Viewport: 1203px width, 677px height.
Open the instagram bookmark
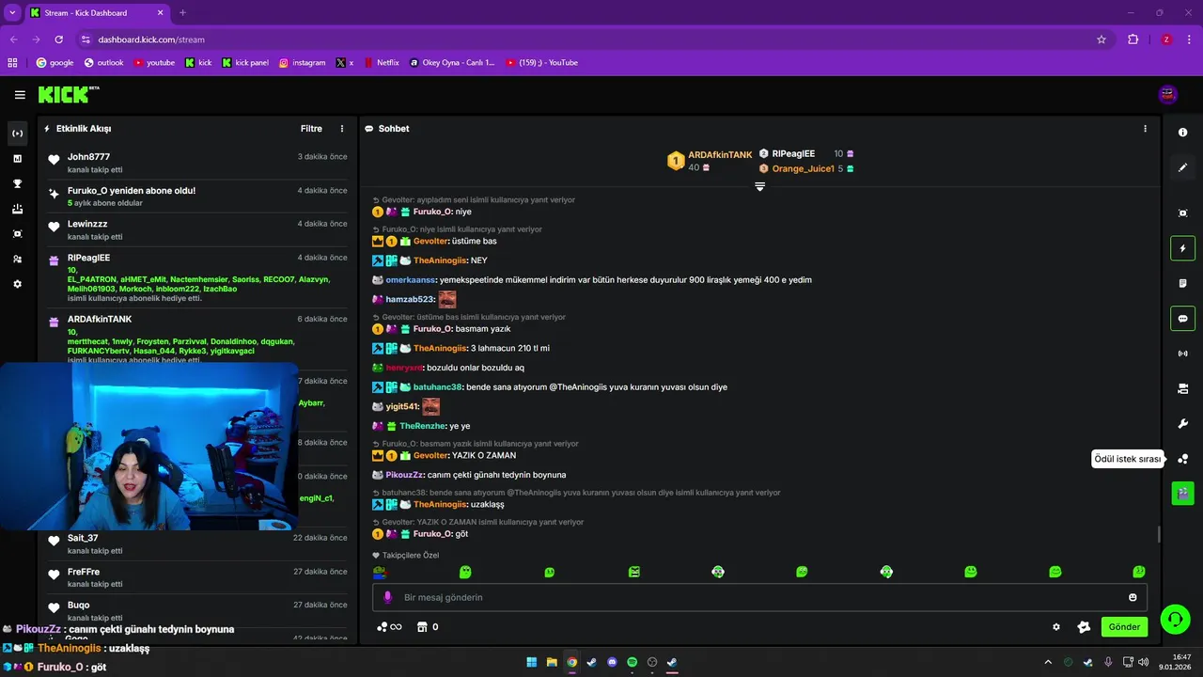click(302, 63)
